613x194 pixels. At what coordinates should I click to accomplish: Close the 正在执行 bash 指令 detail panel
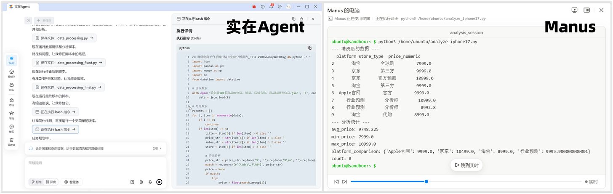[313, 19]
